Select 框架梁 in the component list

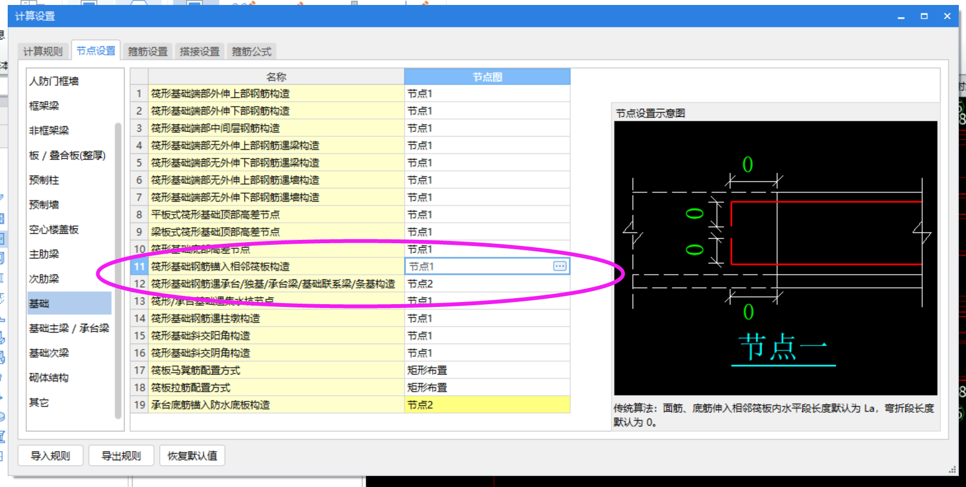tap(44, 106)
